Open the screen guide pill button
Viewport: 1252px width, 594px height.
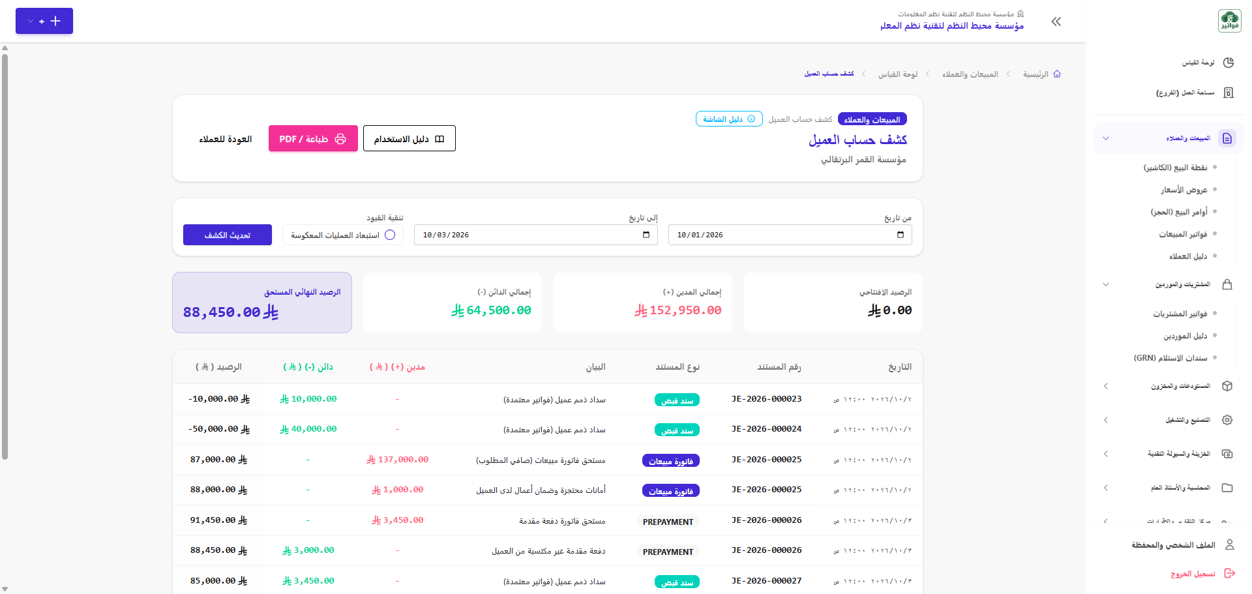[x=729, y=119]
